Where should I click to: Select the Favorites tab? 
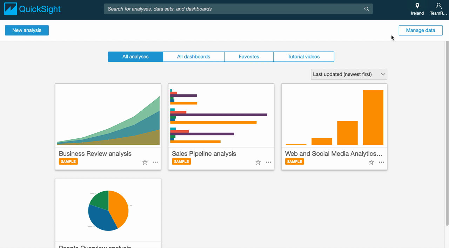[x=249, y=57]
